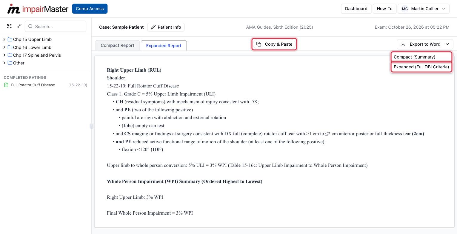457x234 pixels.
Task: Click the Case: Sample Patient title
Action: click(x=121, y=27)
